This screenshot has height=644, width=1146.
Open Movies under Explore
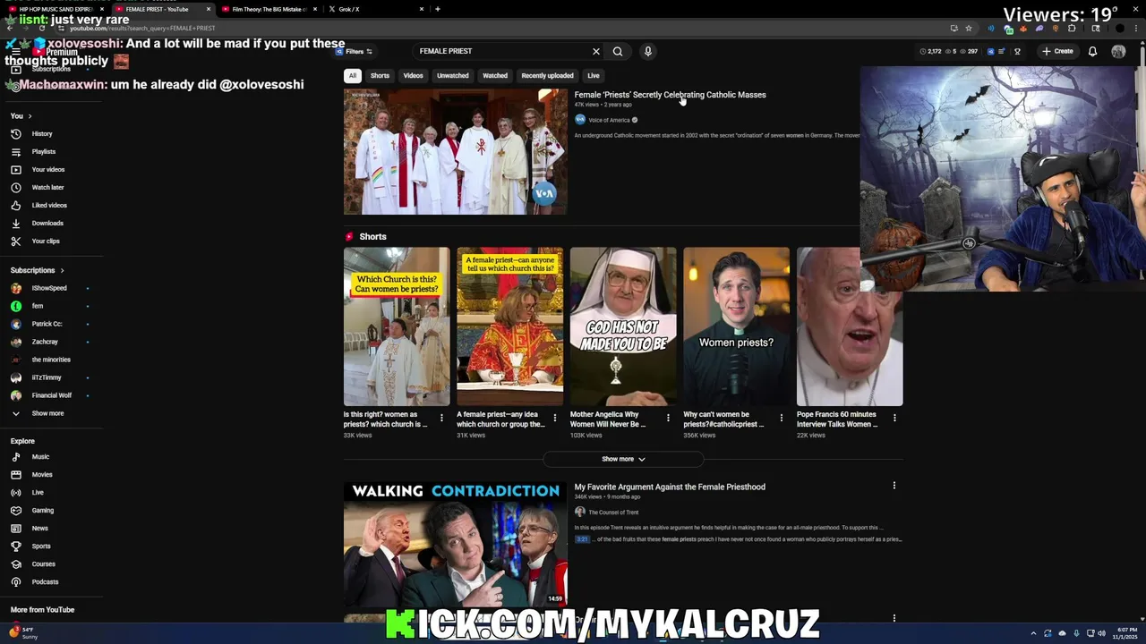[x=42, y=475]
